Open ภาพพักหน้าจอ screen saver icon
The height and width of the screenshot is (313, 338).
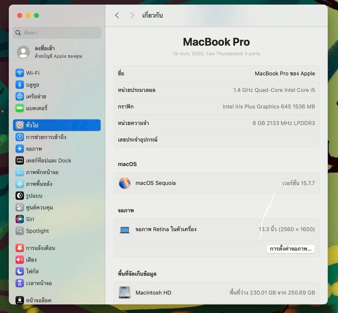tap(20, 172)
